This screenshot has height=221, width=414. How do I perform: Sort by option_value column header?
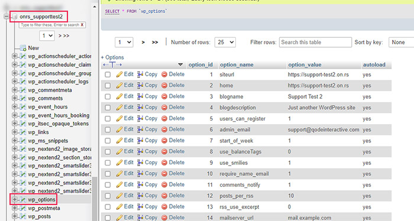pos(305,65)
